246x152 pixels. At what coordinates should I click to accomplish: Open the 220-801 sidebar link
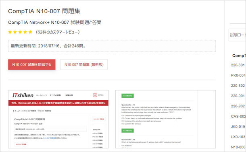[238, 65]
